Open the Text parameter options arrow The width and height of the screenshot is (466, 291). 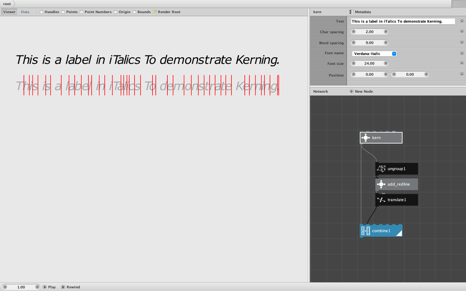click(x=462, y=21)
